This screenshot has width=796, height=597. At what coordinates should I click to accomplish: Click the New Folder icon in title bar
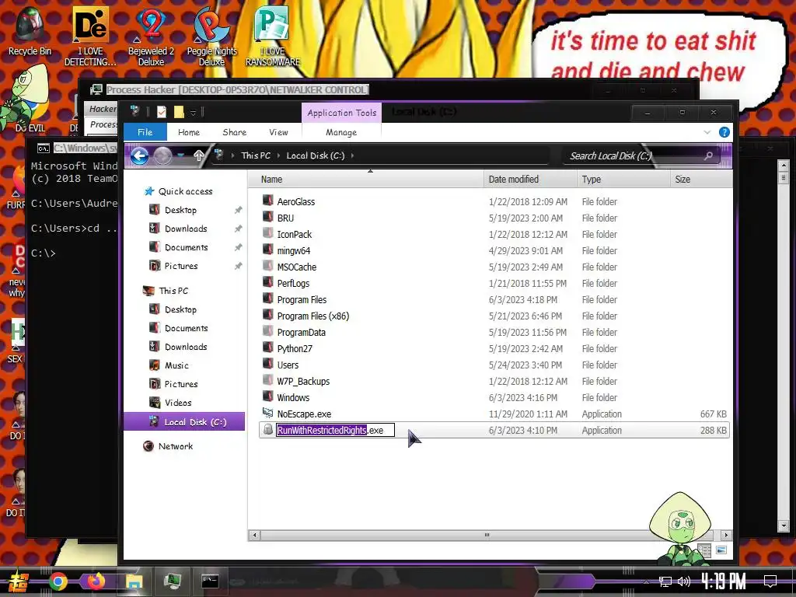click(x=179, y=112)
